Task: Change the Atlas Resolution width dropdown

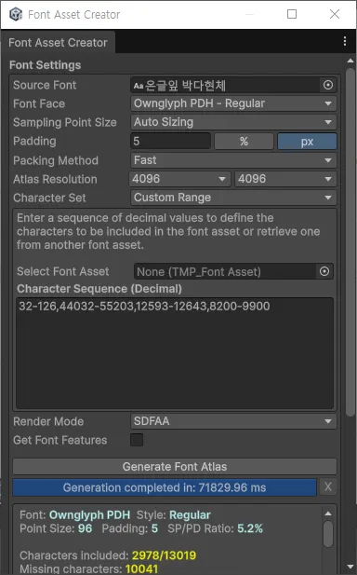Action: (x=180, y=179)
